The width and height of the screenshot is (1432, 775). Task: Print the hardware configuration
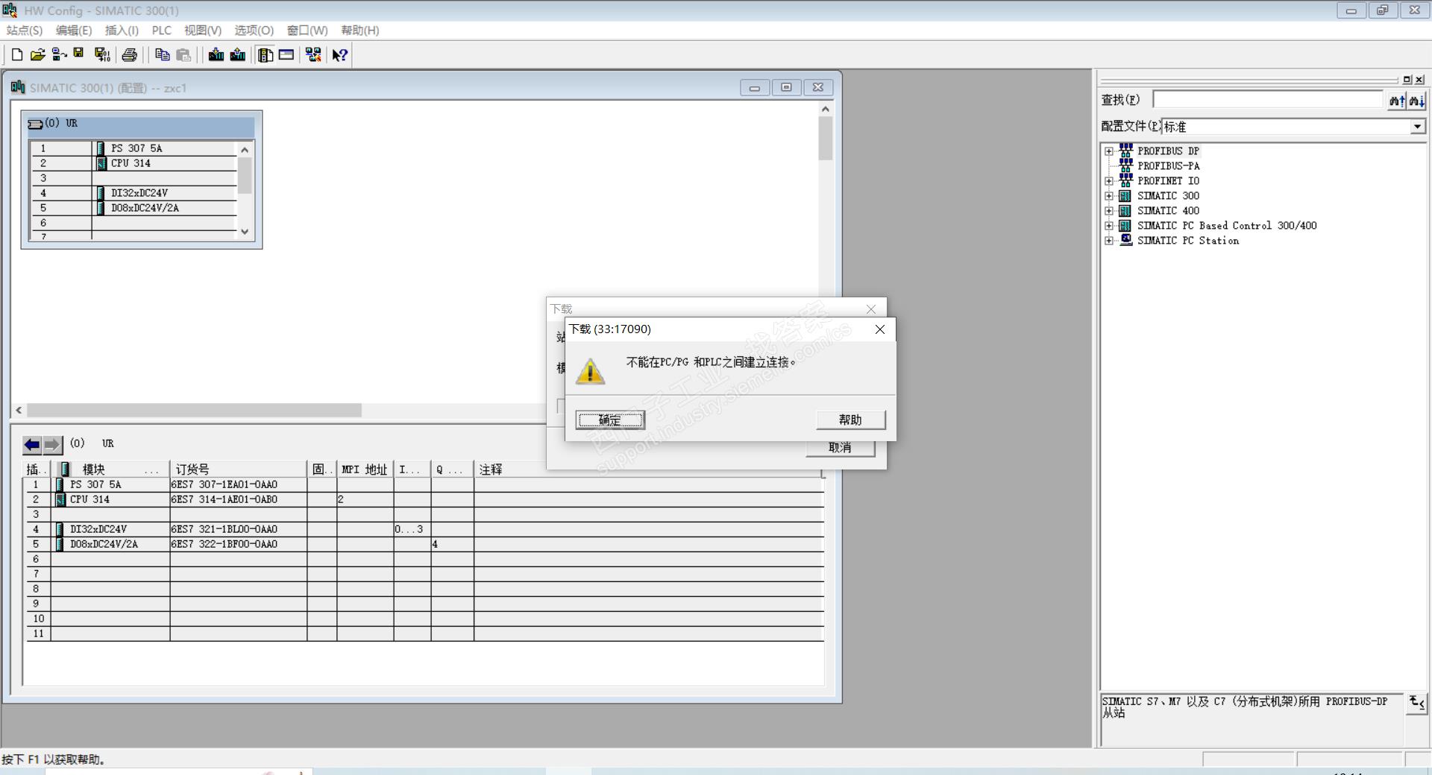pos(129,54)
